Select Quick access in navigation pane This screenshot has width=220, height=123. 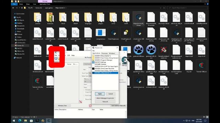tap(20, 14)
